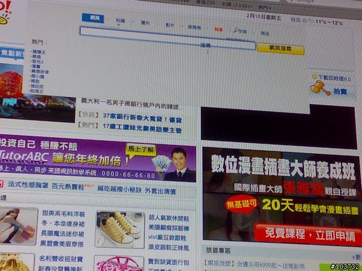Open the 漆皮跟鞋正妹風 link
362x271 pixels.
[x=169, y=248]
